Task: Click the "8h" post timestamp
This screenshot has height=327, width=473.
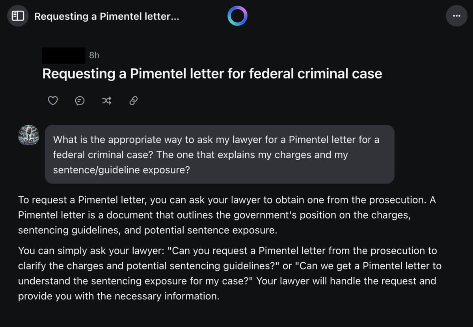Action: click(94, 55)
